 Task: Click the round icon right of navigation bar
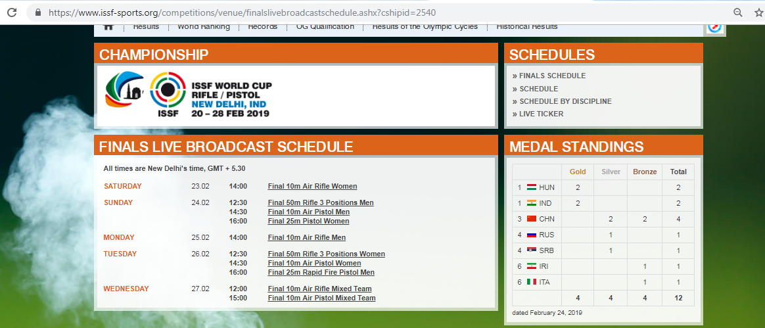click(715, 28)
